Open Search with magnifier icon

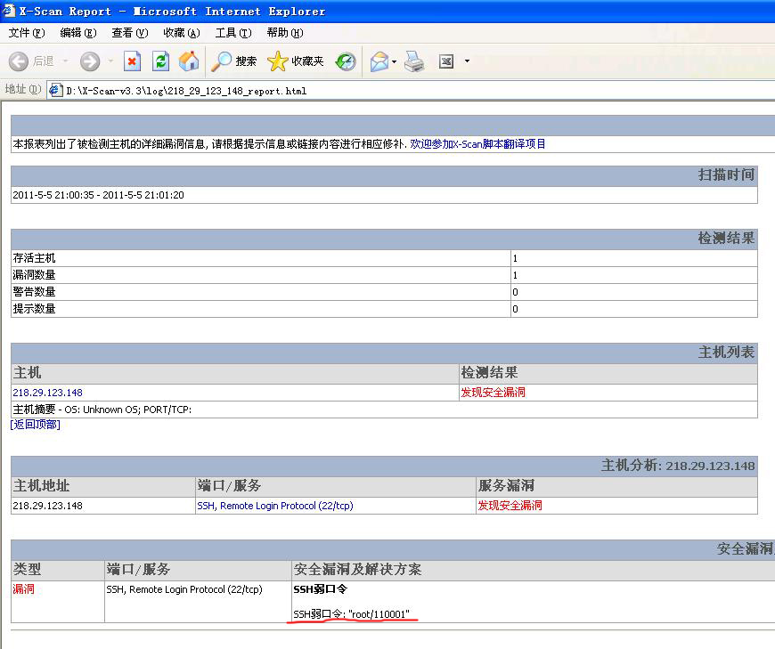pyautogui.click(x=233, y=61)
